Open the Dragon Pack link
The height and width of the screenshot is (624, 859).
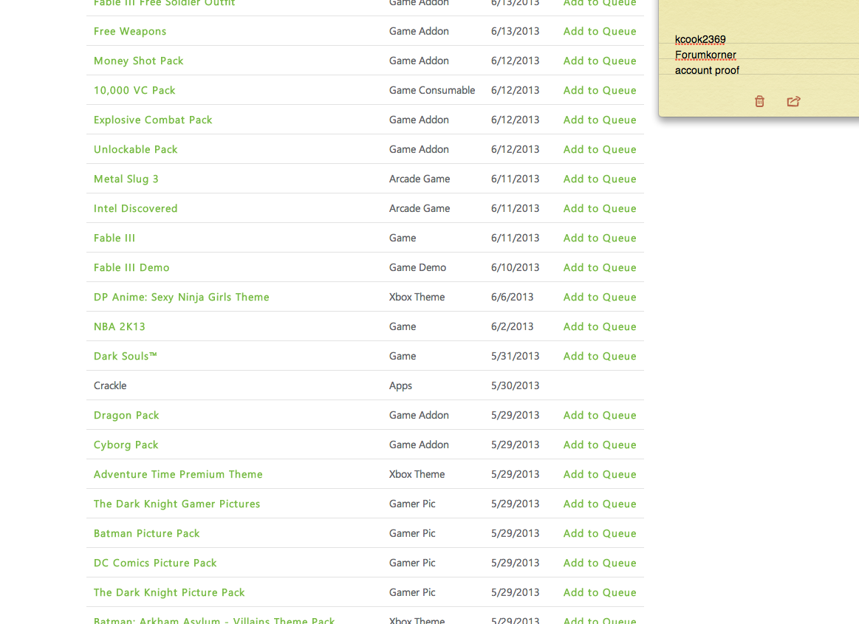(126, 416)
